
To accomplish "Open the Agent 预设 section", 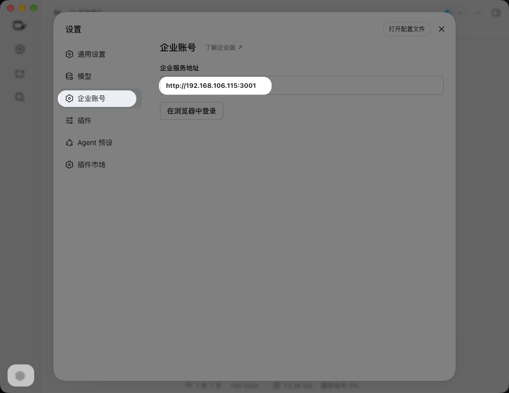I will [x=100, y=143].
